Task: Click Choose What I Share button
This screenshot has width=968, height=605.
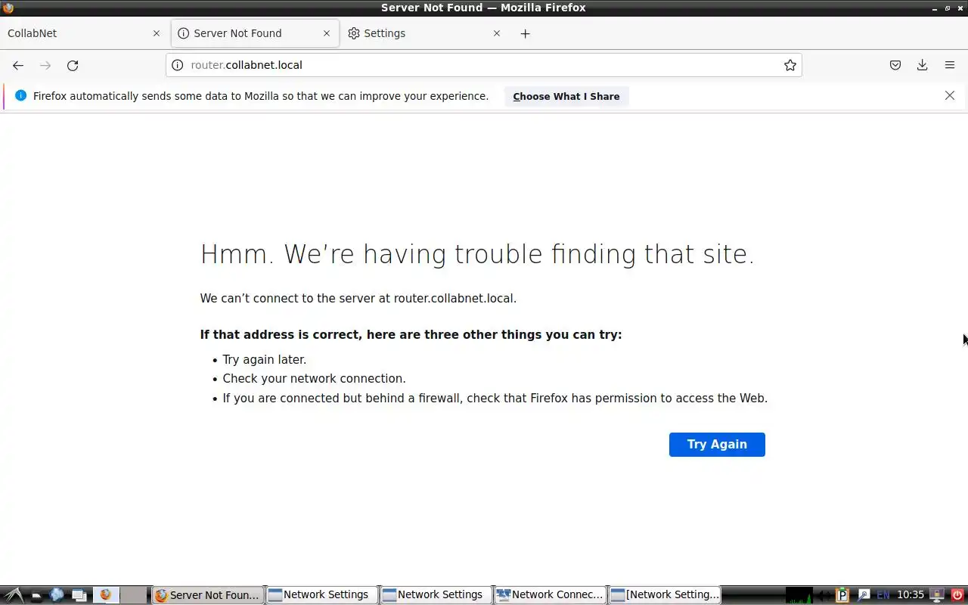Action: point(566,96)
